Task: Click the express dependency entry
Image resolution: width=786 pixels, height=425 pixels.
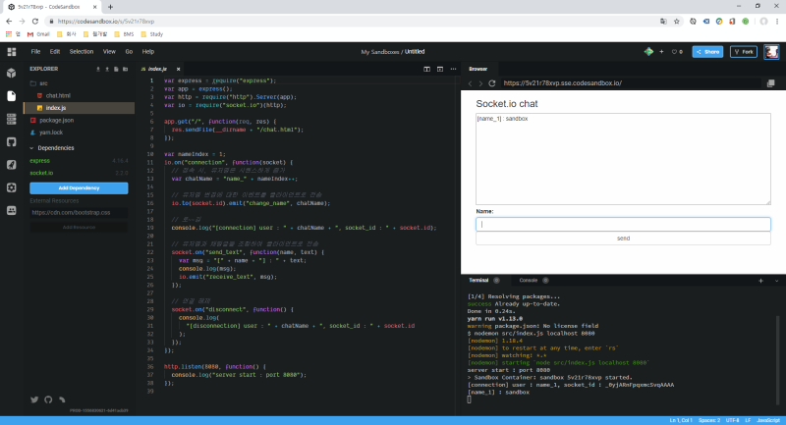Action: click(79, 161)
